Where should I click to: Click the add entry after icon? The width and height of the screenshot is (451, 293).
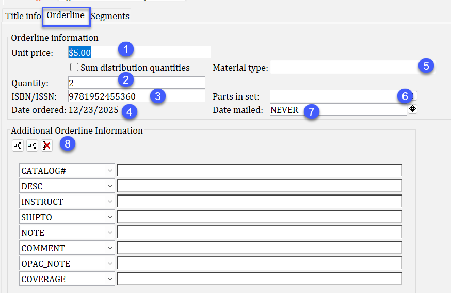pos(32,145)
